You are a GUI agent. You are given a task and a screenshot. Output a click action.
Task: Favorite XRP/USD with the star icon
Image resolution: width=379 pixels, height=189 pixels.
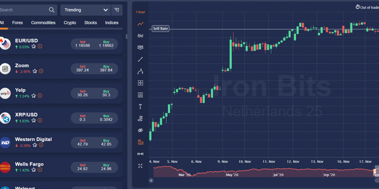tap(34, 120)
